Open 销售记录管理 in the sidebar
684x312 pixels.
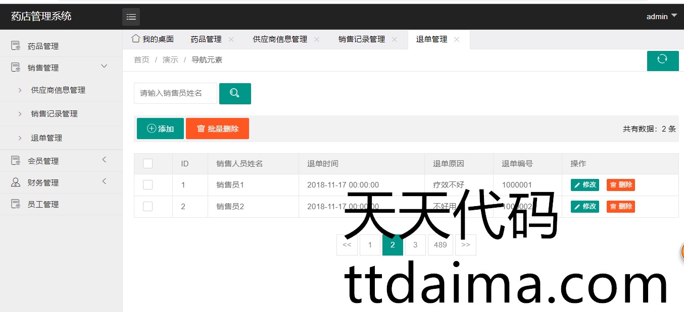(54, 114)
